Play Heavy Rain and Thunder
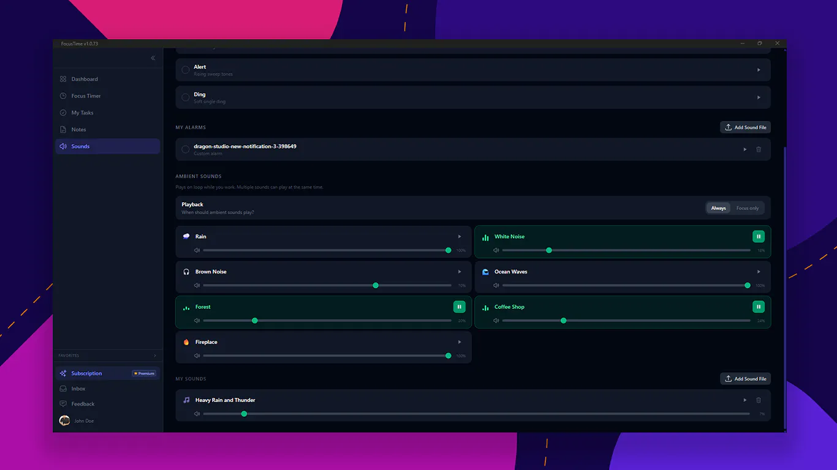The image size is (837, 470). pyautogui.click(x=745, y=400)
